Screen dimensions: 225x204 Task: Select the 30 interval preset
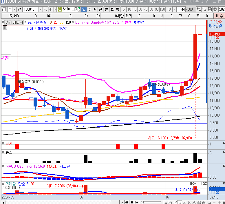(140, 9)
